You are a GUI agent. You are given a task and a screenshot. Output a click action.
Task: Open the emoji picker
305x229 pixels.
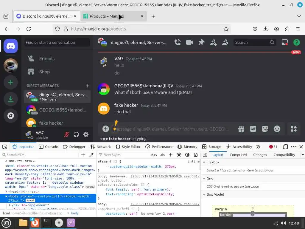click(277, 129)
